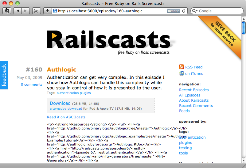Open the 0 comments link

32,84
